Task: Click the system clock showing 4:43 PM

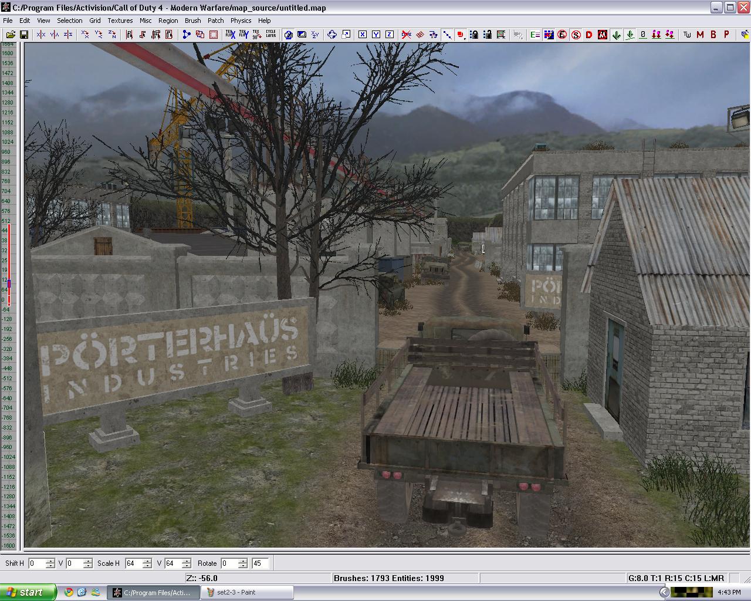Action: pos(729,592)
